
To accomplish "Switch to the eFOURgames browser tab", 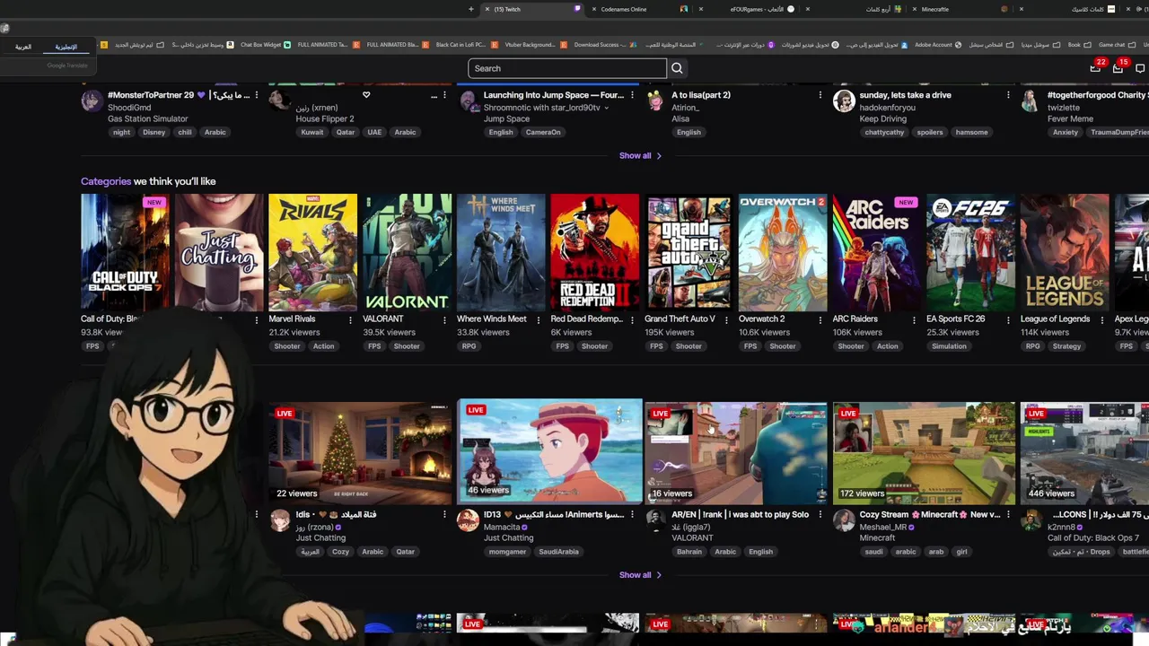I will coord(745,9).
